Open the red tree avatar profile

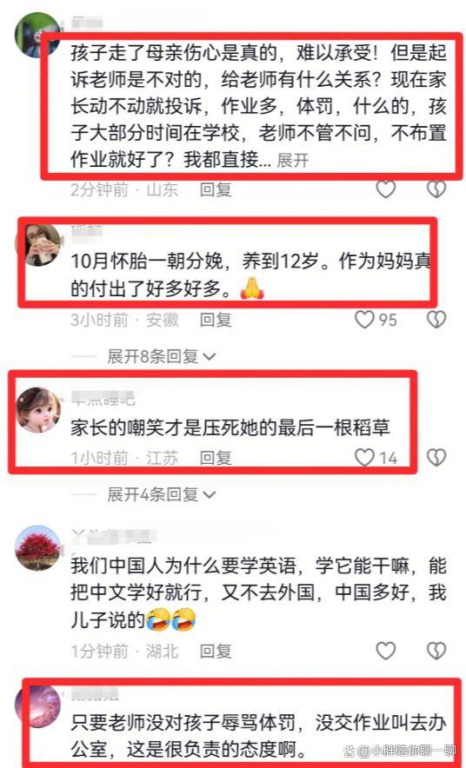click(37, 548)
